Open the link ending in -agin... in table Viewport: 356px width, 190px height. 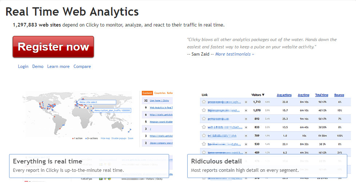[x=224, y=102]
